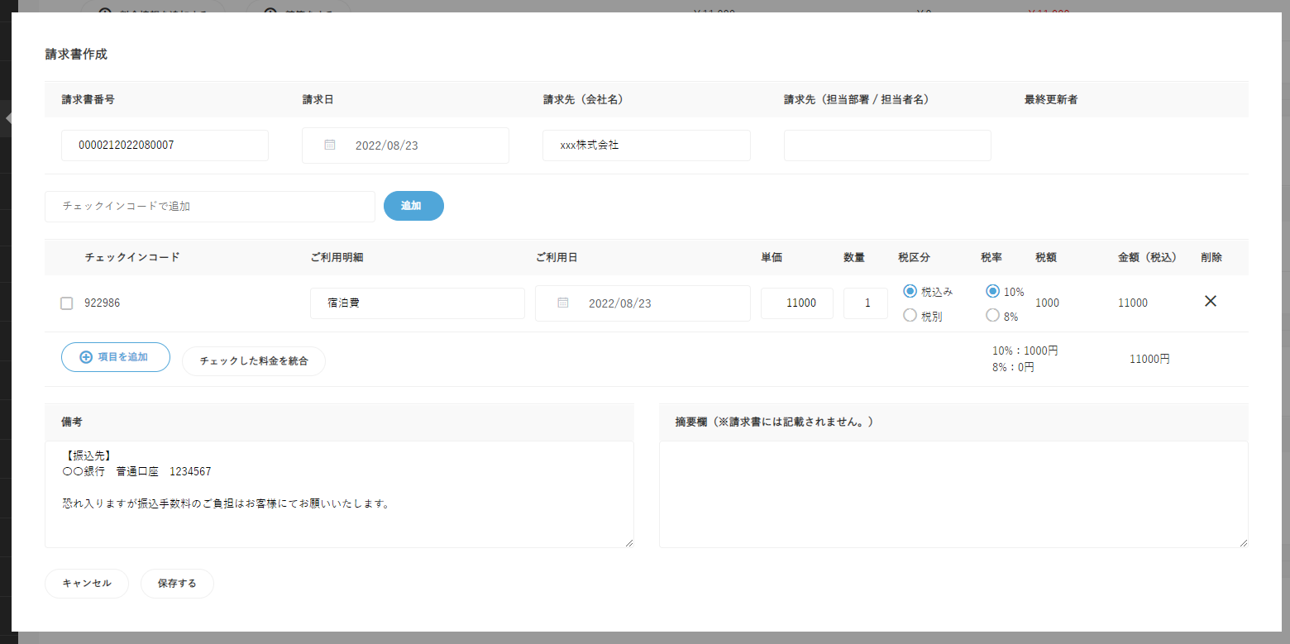Click the plus icon on 項目を追加

pyautogui.click(x=86, y=357)
